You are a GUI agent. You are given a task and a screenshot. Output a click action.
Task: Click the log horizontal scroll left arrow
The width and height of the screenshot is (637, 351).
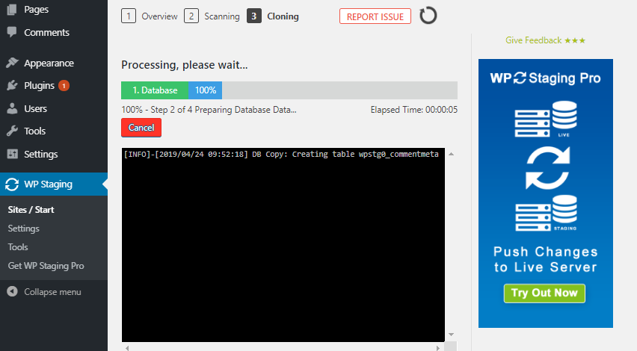tap(127, 348)
